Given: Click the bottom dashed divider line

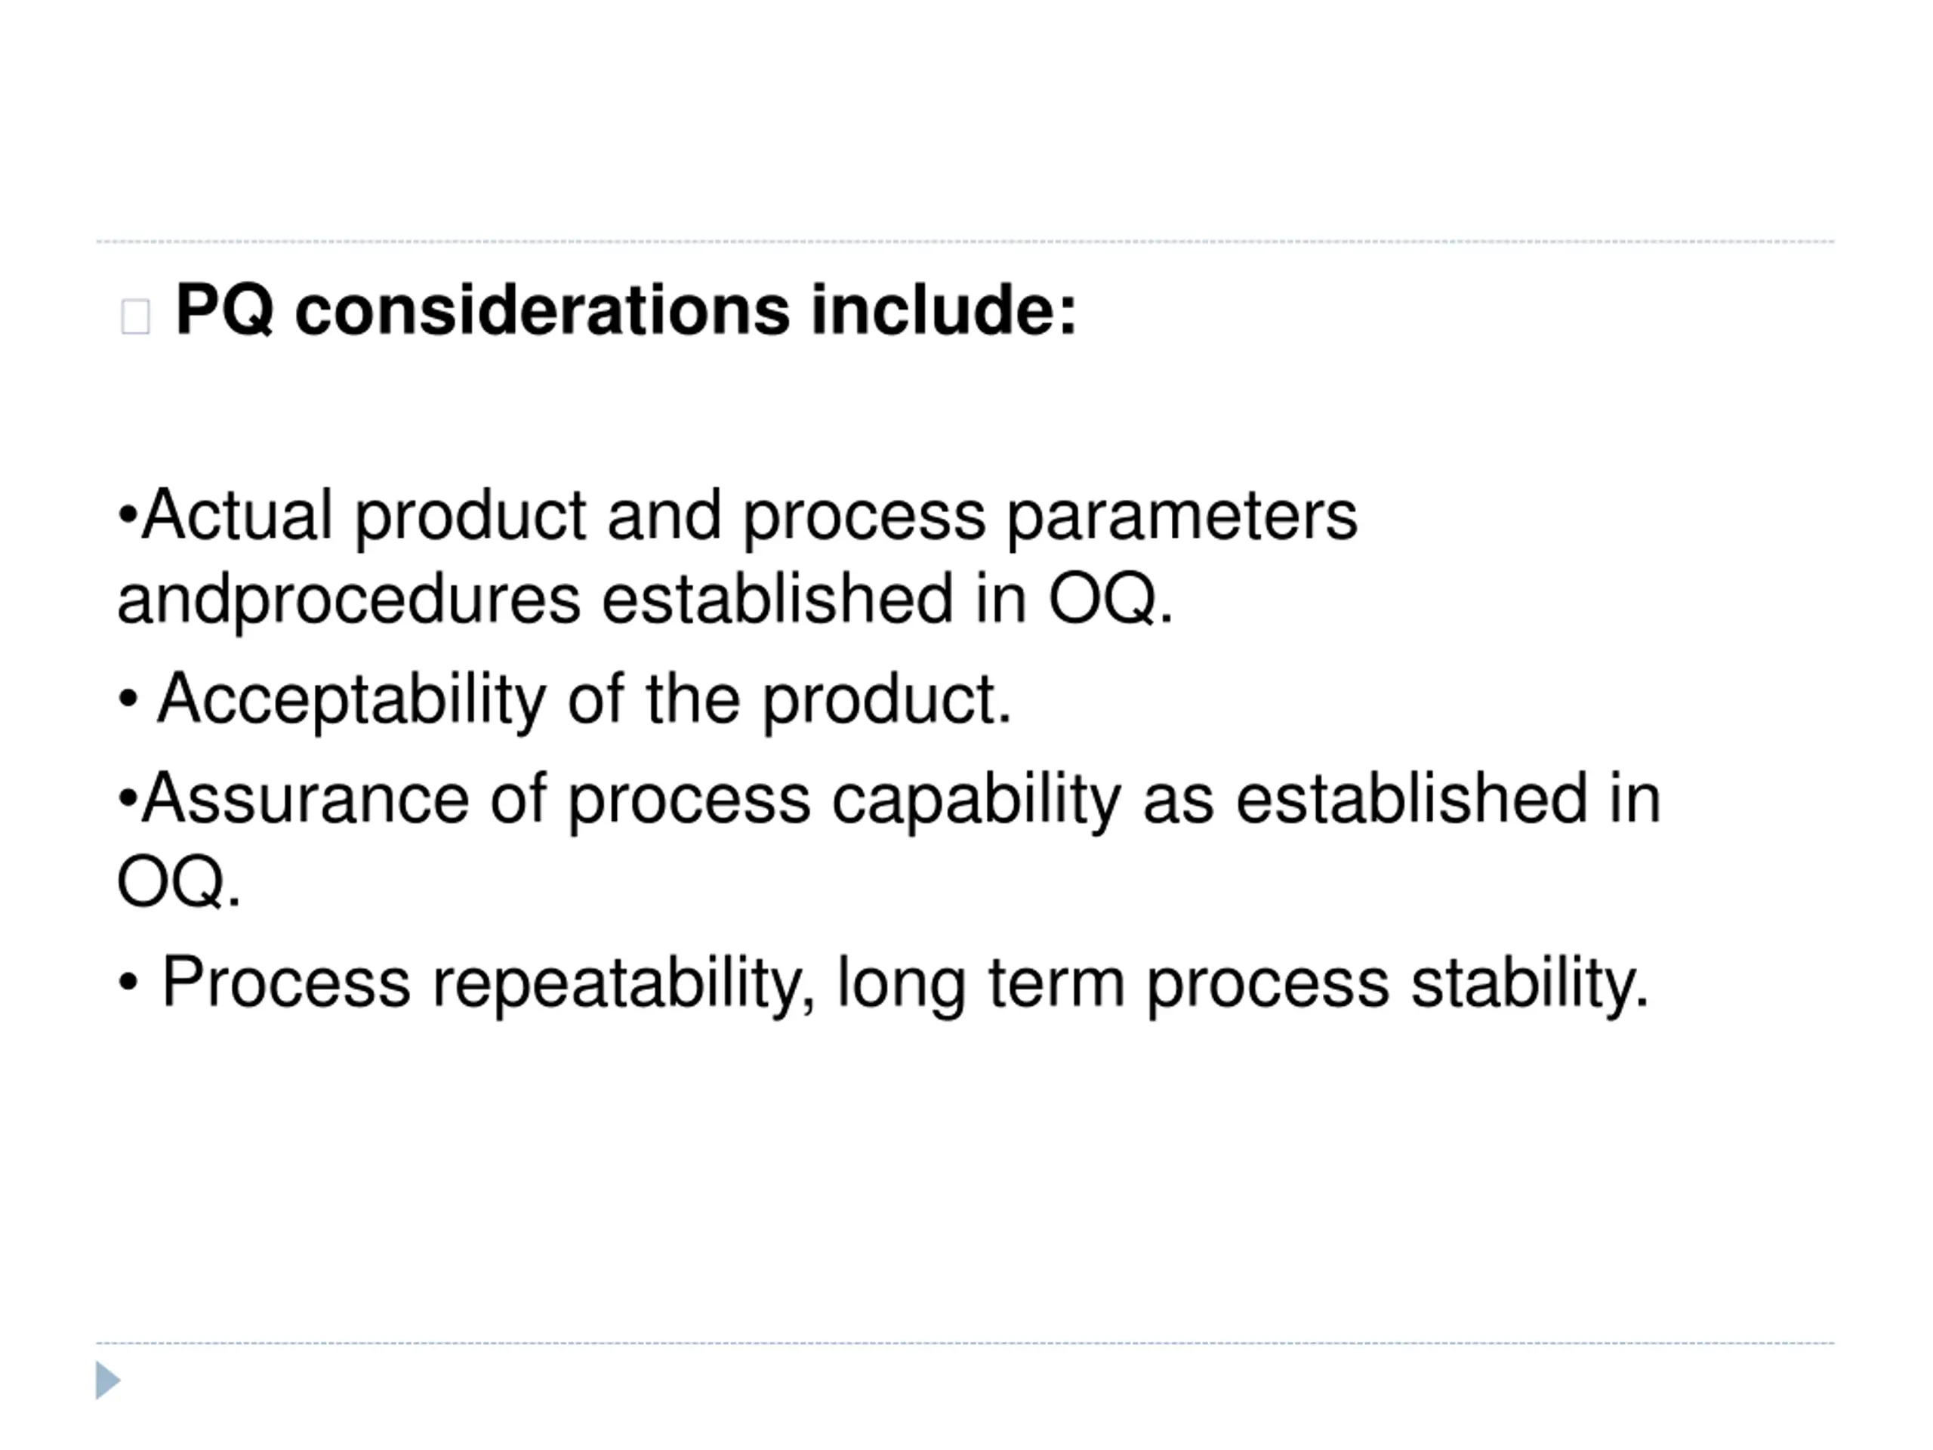Looking at the screenshot, I should point(965,1344).
